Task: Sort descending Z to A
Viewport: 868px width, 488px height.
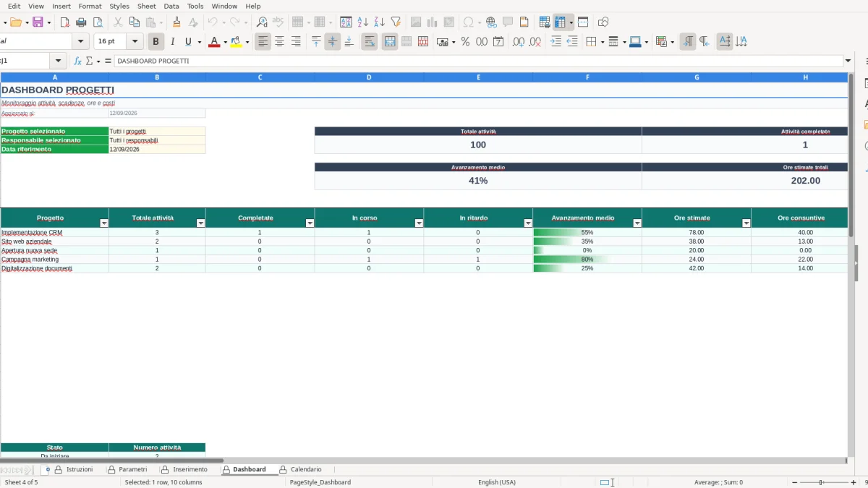Action: click(x=379, y=22)
